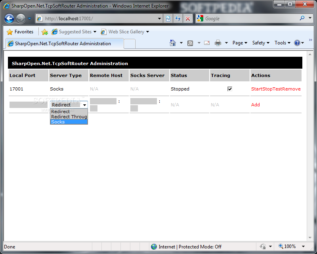Click the RSS feeds icon
Viewport: 317px width, 254px height.
190,43
